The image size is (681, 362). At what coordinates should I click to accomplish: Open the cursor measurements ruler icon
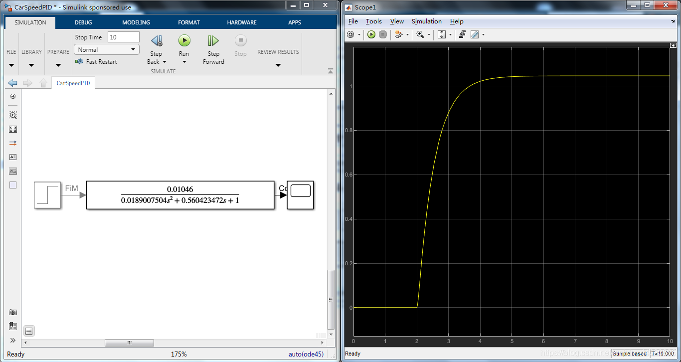(475, 34)
